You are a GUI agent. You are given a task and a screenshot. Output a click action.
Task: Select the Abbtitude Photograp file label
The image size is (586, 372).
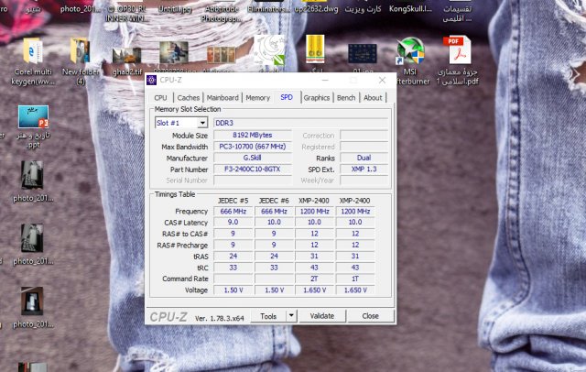pyautogui.click(x=222, y=14)
